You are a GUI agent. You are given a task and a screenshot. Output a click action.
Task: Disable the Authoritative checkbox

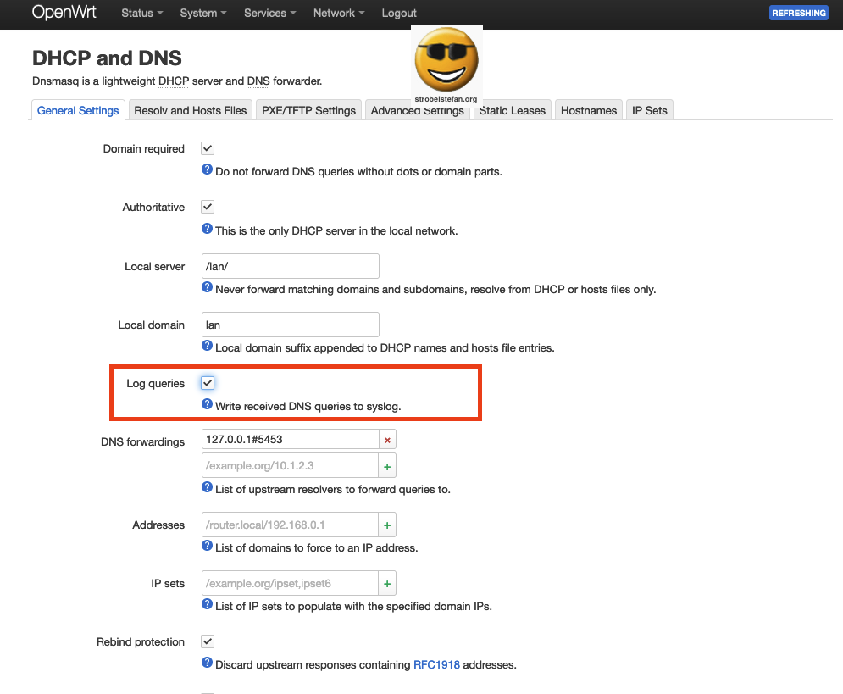click(207, 206)
